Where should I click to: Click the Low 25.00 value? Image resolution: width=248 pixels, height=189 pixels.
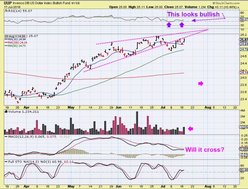point(155,7)
